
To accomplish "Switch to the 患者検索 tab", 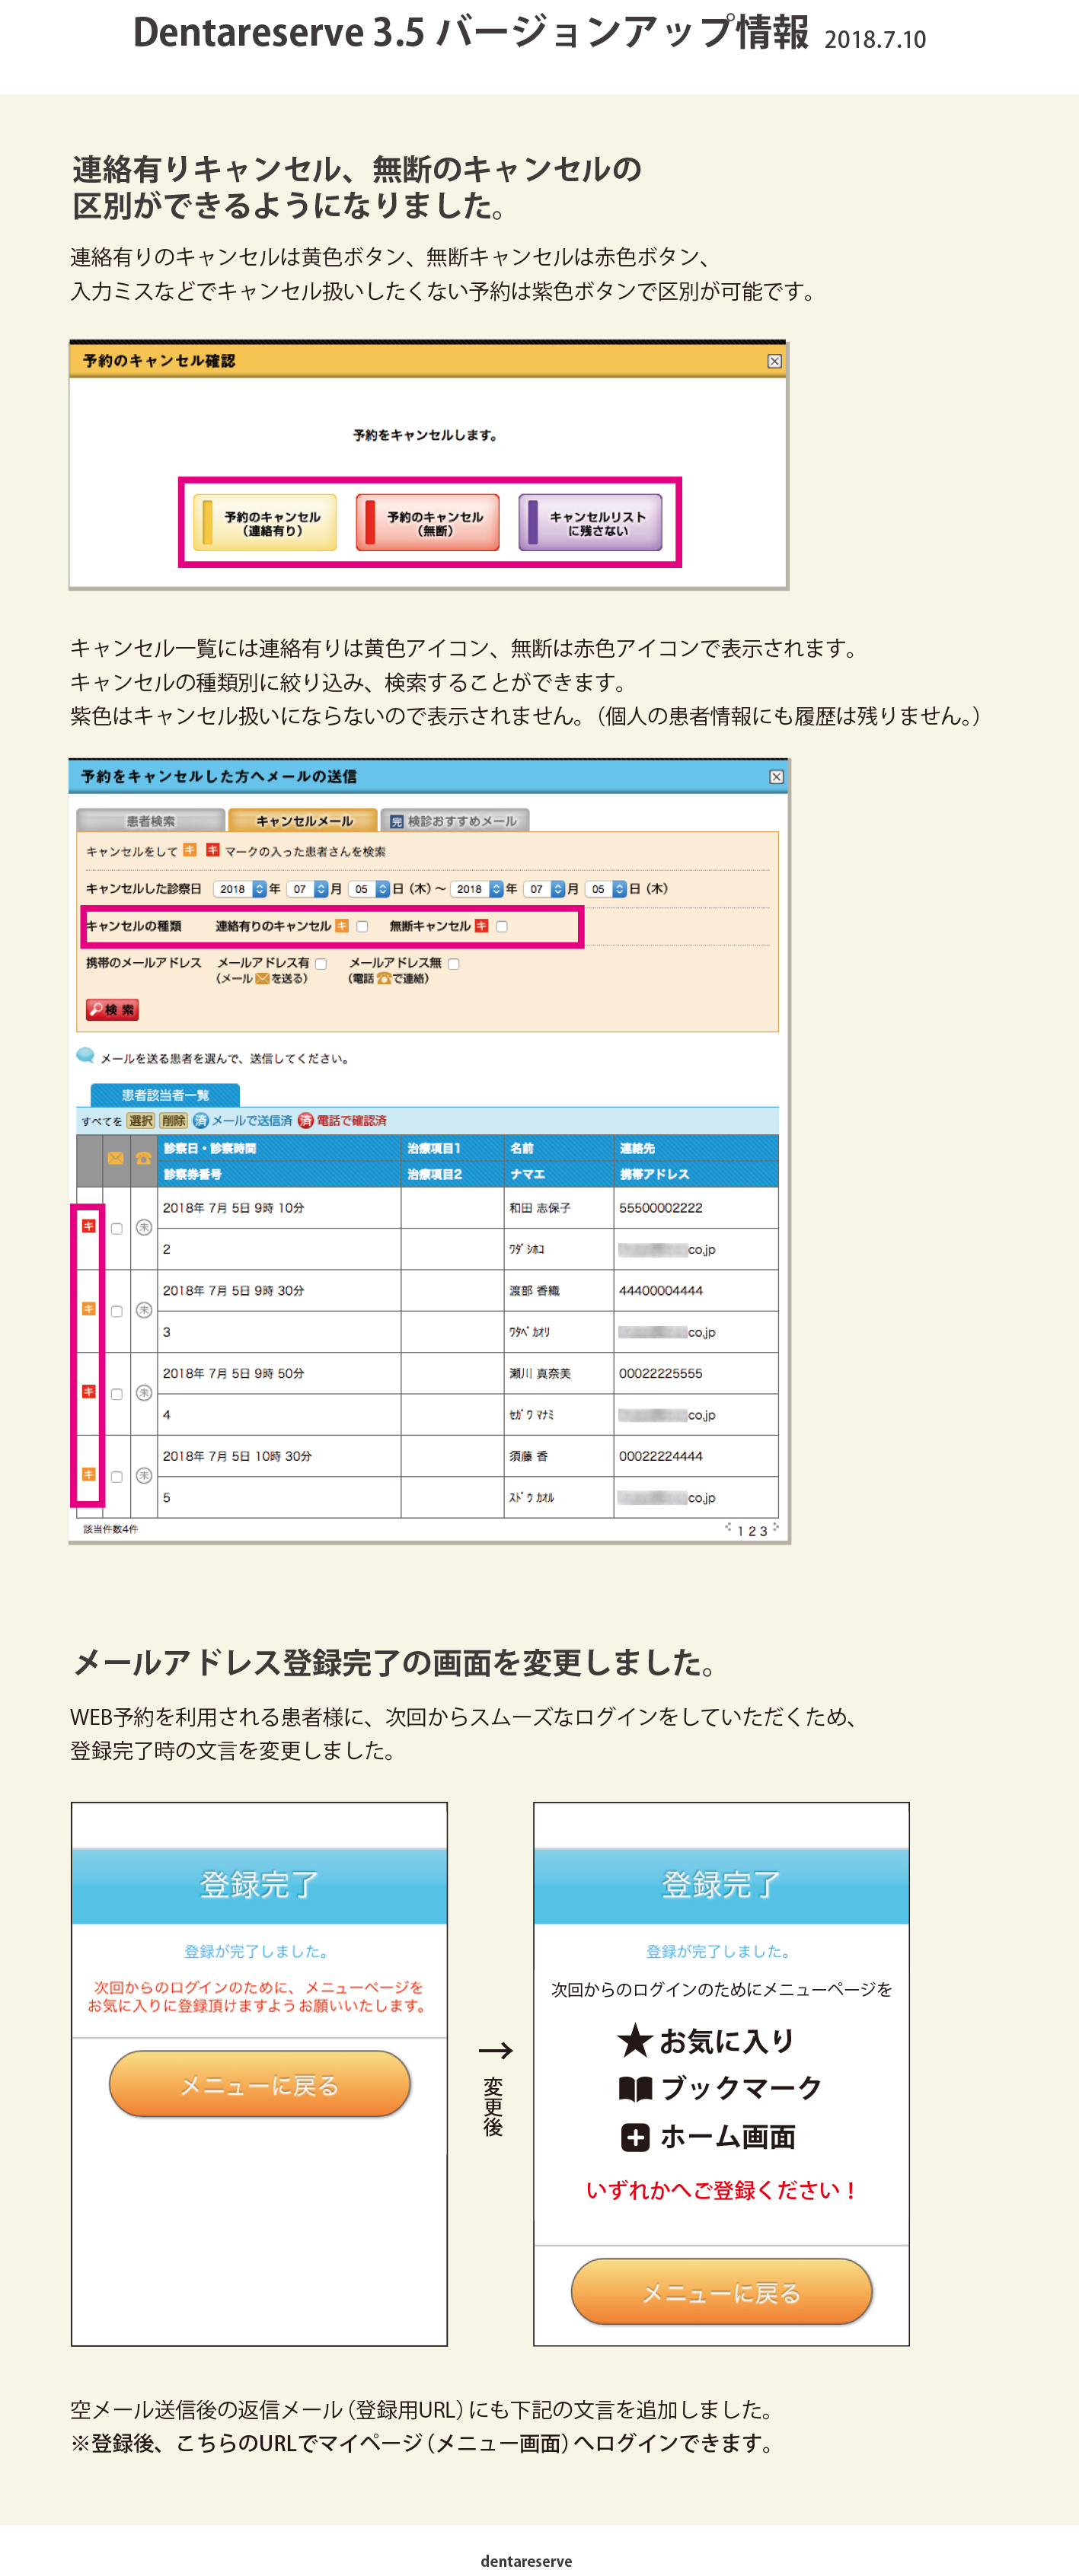I will tap(151, 821).
